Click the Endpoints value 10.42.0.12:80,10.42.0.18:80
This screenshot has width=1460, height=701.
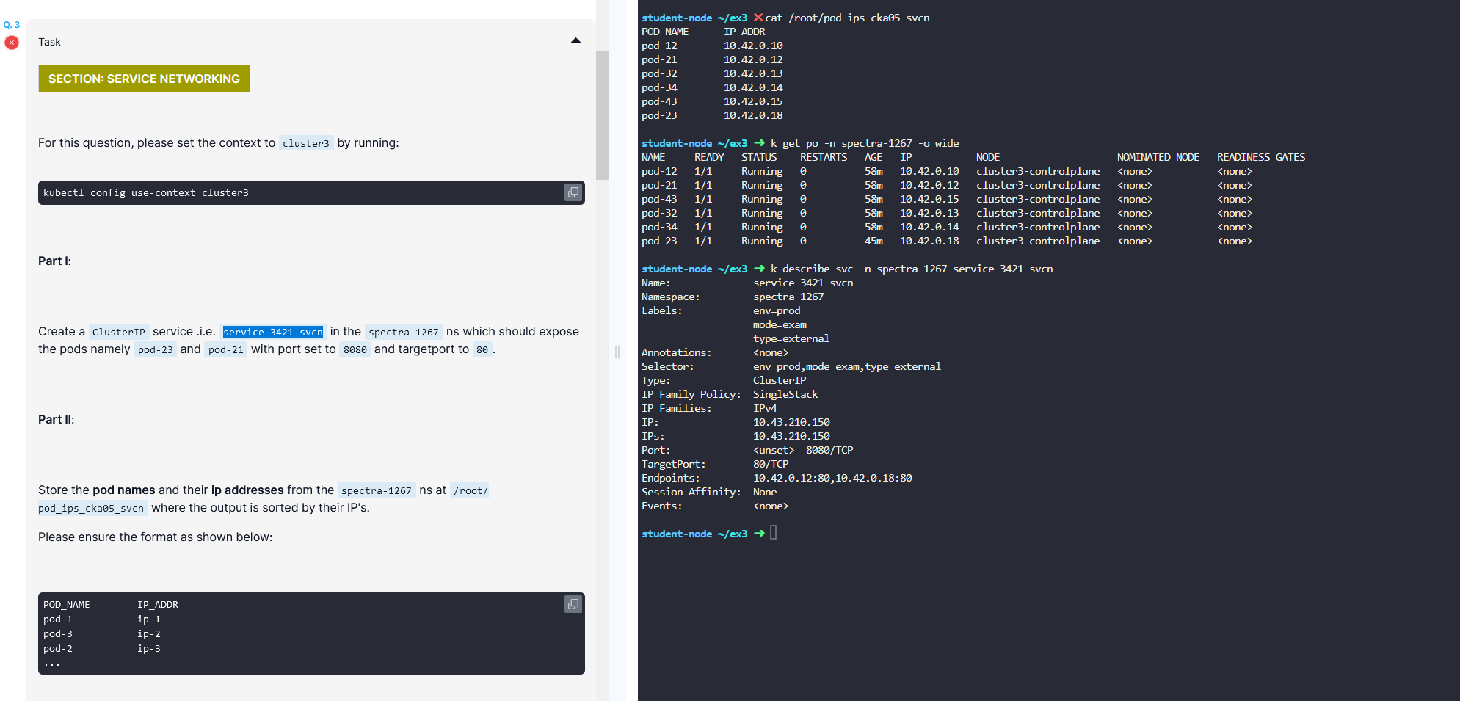832,478
